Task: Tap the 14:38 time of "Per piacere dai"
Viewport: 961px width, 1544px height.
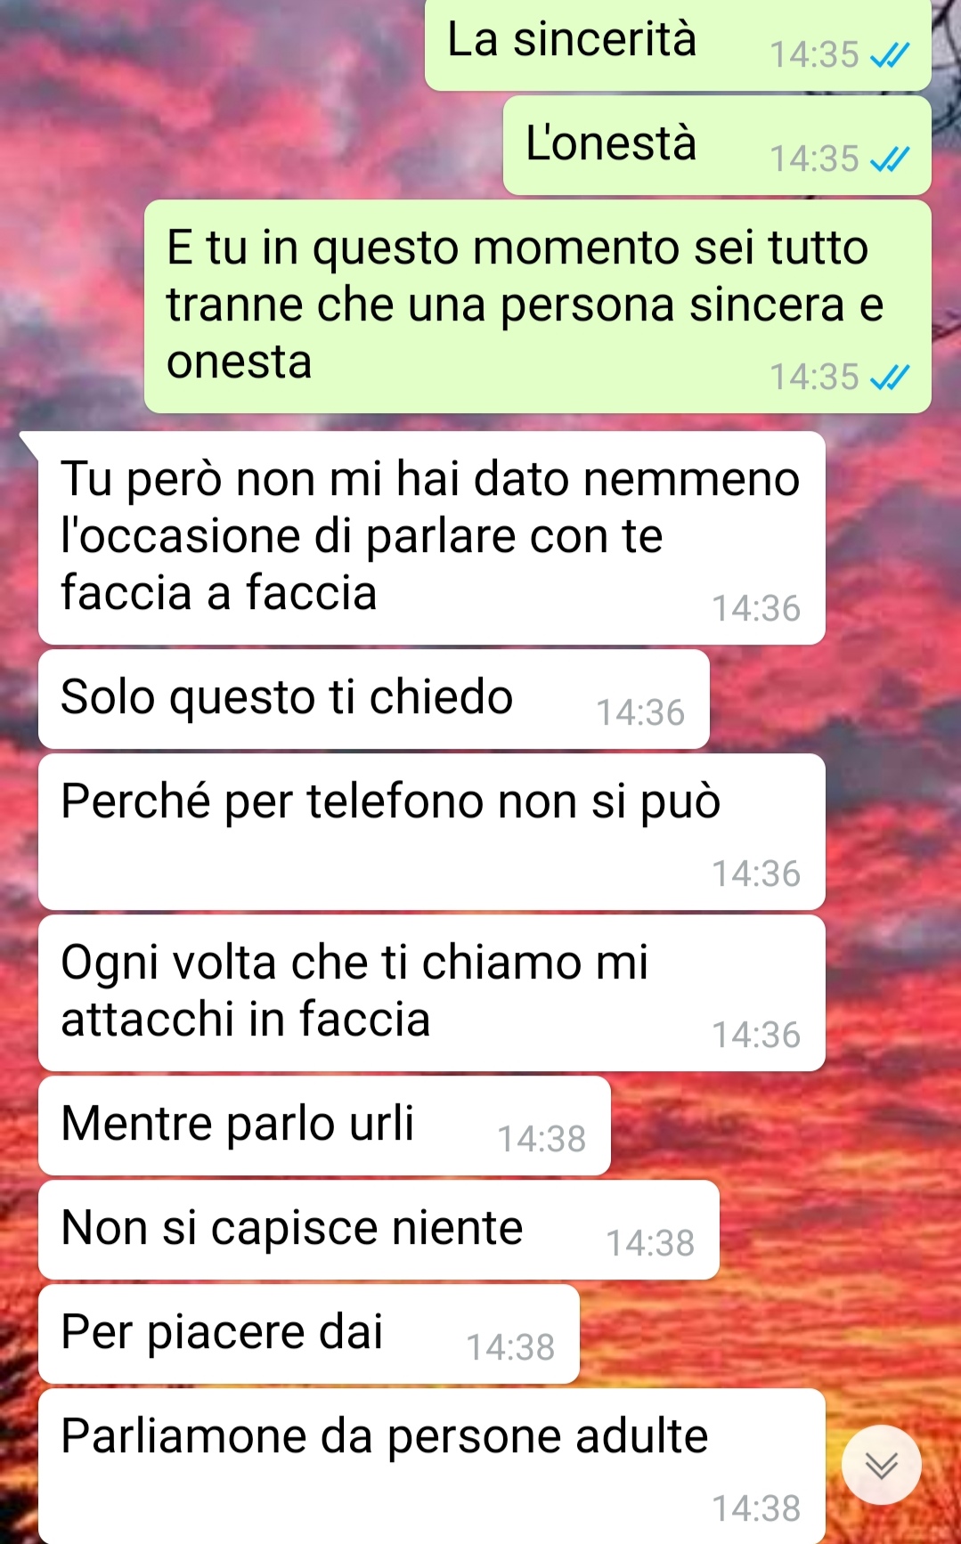Action: click(510, 1348)
